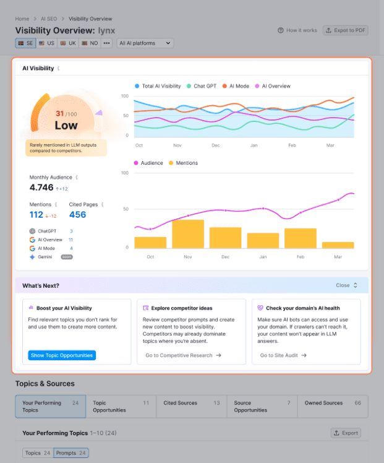Select the US country filter
Viewport: 384px width, 463px height.
[46, 43]
